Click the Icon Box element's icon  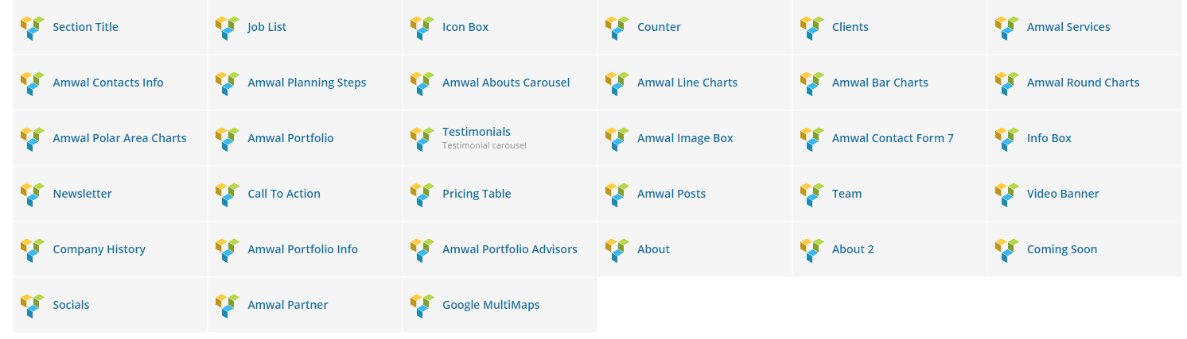[422, 28]
